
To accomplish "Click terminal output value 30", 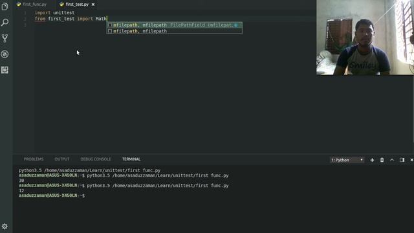I will pos(21,181).
